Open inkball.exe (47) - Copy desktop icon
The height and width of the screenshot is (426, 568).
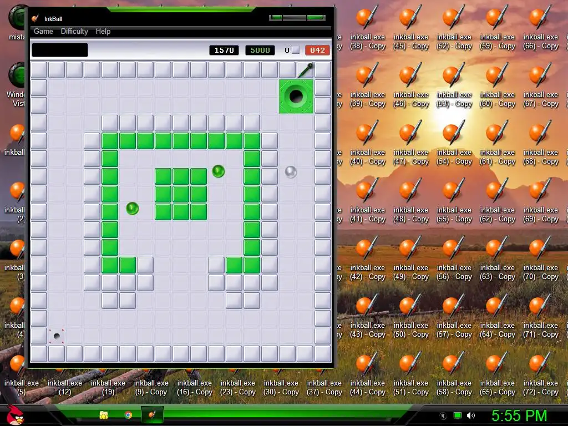(x=411, y=144)
